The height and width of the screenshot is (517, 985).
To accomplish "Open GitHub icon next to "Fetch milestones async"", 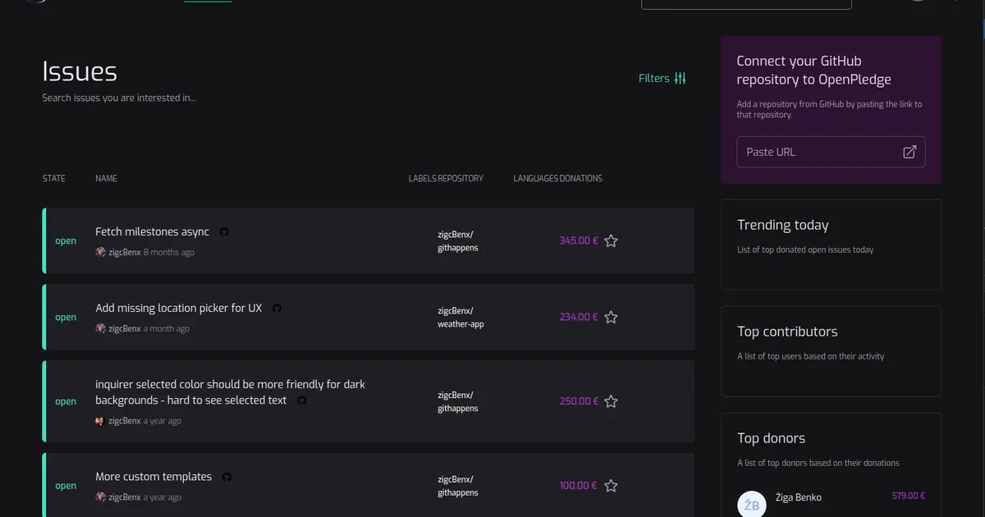I will tap(224, 232).
